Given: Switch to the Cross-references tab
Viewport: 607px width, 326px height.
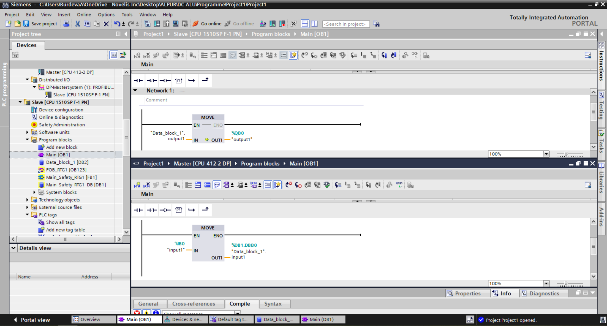Looking at the screenshot, I should 193,304.
